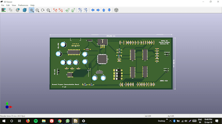Open Task View in taskbar
The height and width of the screenshot is (124, 222).
point(19,121)
